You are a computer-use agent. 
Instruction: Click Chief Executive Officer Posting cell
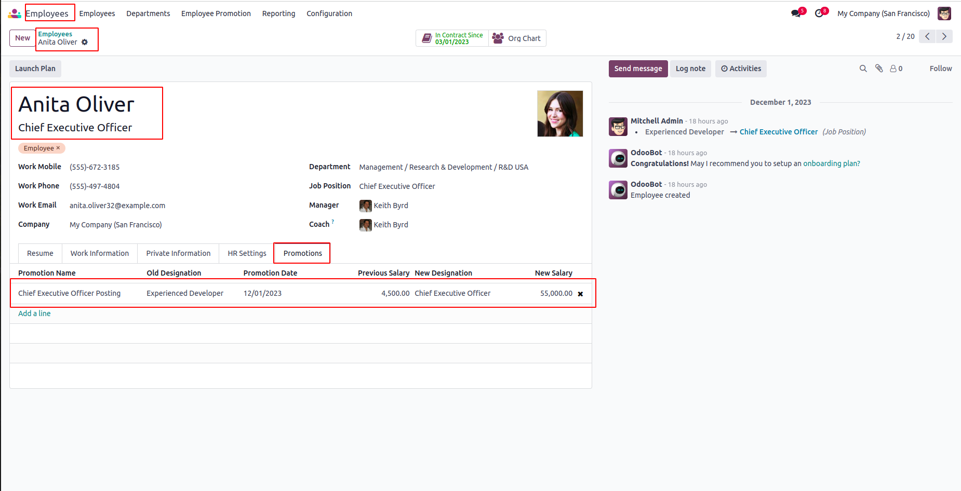[69, 293]
